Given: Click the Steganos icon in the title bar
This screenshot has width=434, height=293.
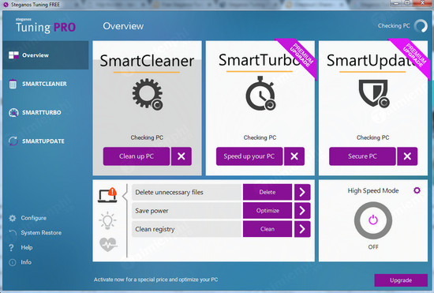Looking at the screenshot, I should tap(6, 5).
